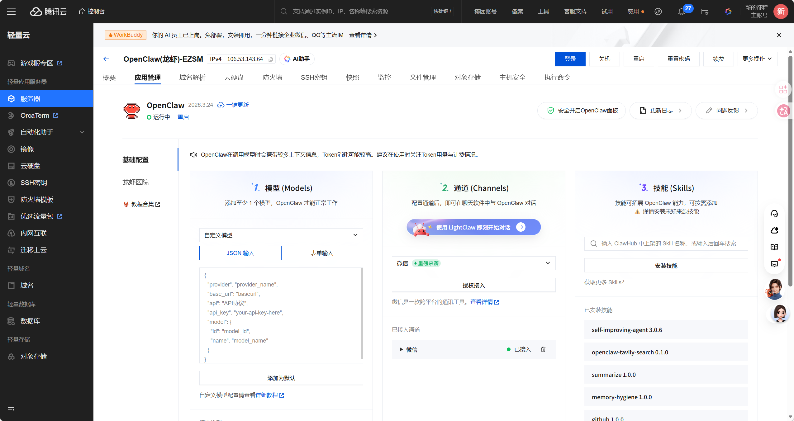Open the lower female avatar in floating panel

tap(780, 313)
